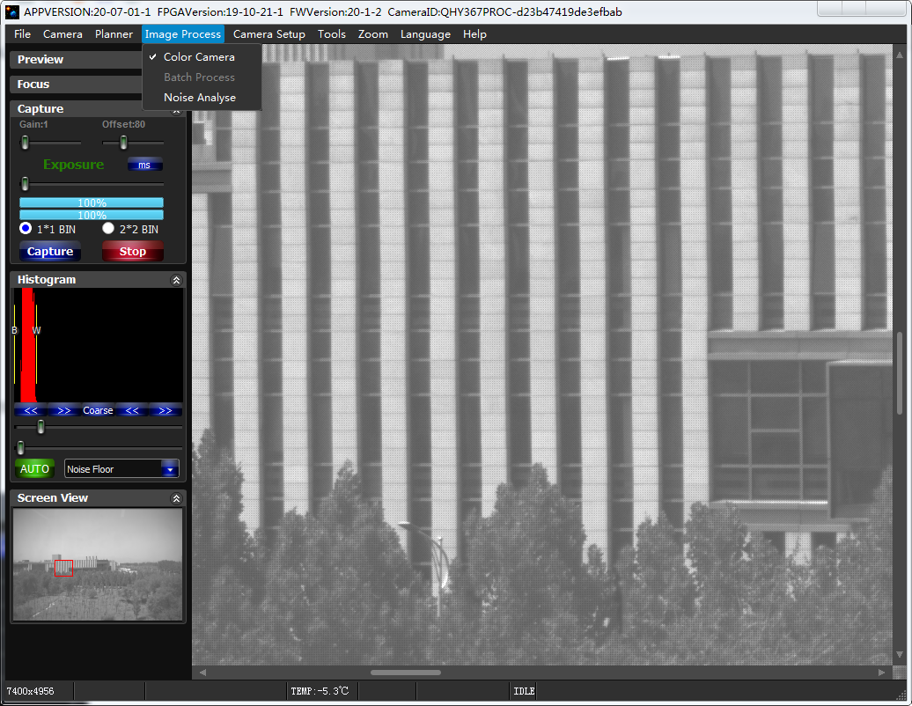Open the Camera menu
Image resolution: width=912 pixels, height=706 pixels.
click(63, 34)
